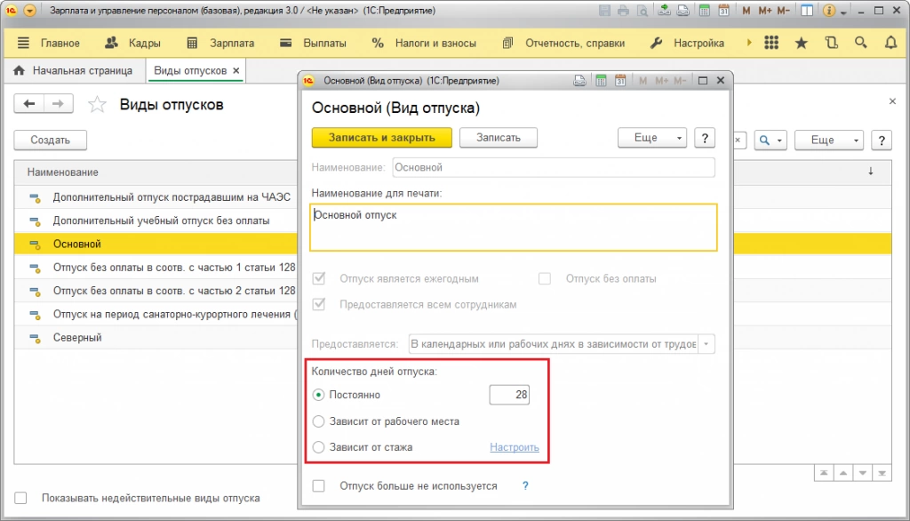Image resolution: width=910 pixels, height=521 pixels.
Task: Open Еще dropdown in Основной dialog
Action: click(652, 138)
